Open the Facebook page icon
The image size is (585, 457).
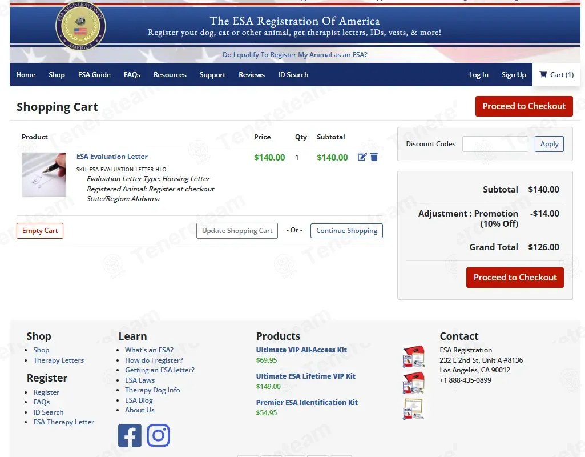click(x=130, y=435)
